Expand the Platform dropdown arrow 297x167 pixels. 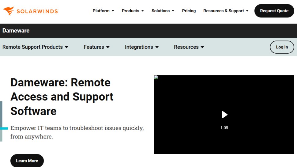[113, 11]
